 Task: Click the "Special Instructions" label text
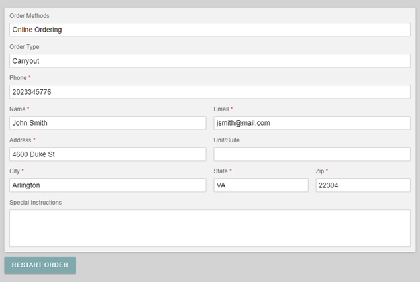point(35,203)
